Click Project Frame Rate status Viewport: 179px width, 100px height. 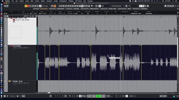tap(124, 9)
